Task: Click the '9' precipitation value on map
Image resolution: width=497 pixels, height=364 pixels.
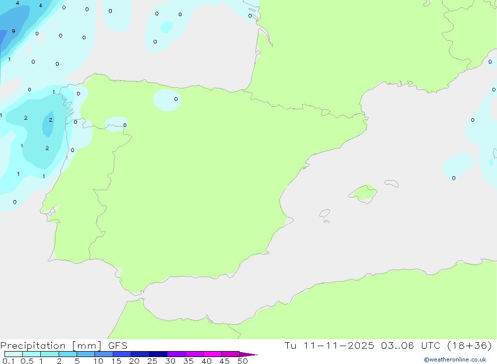Action: (13, 31)
